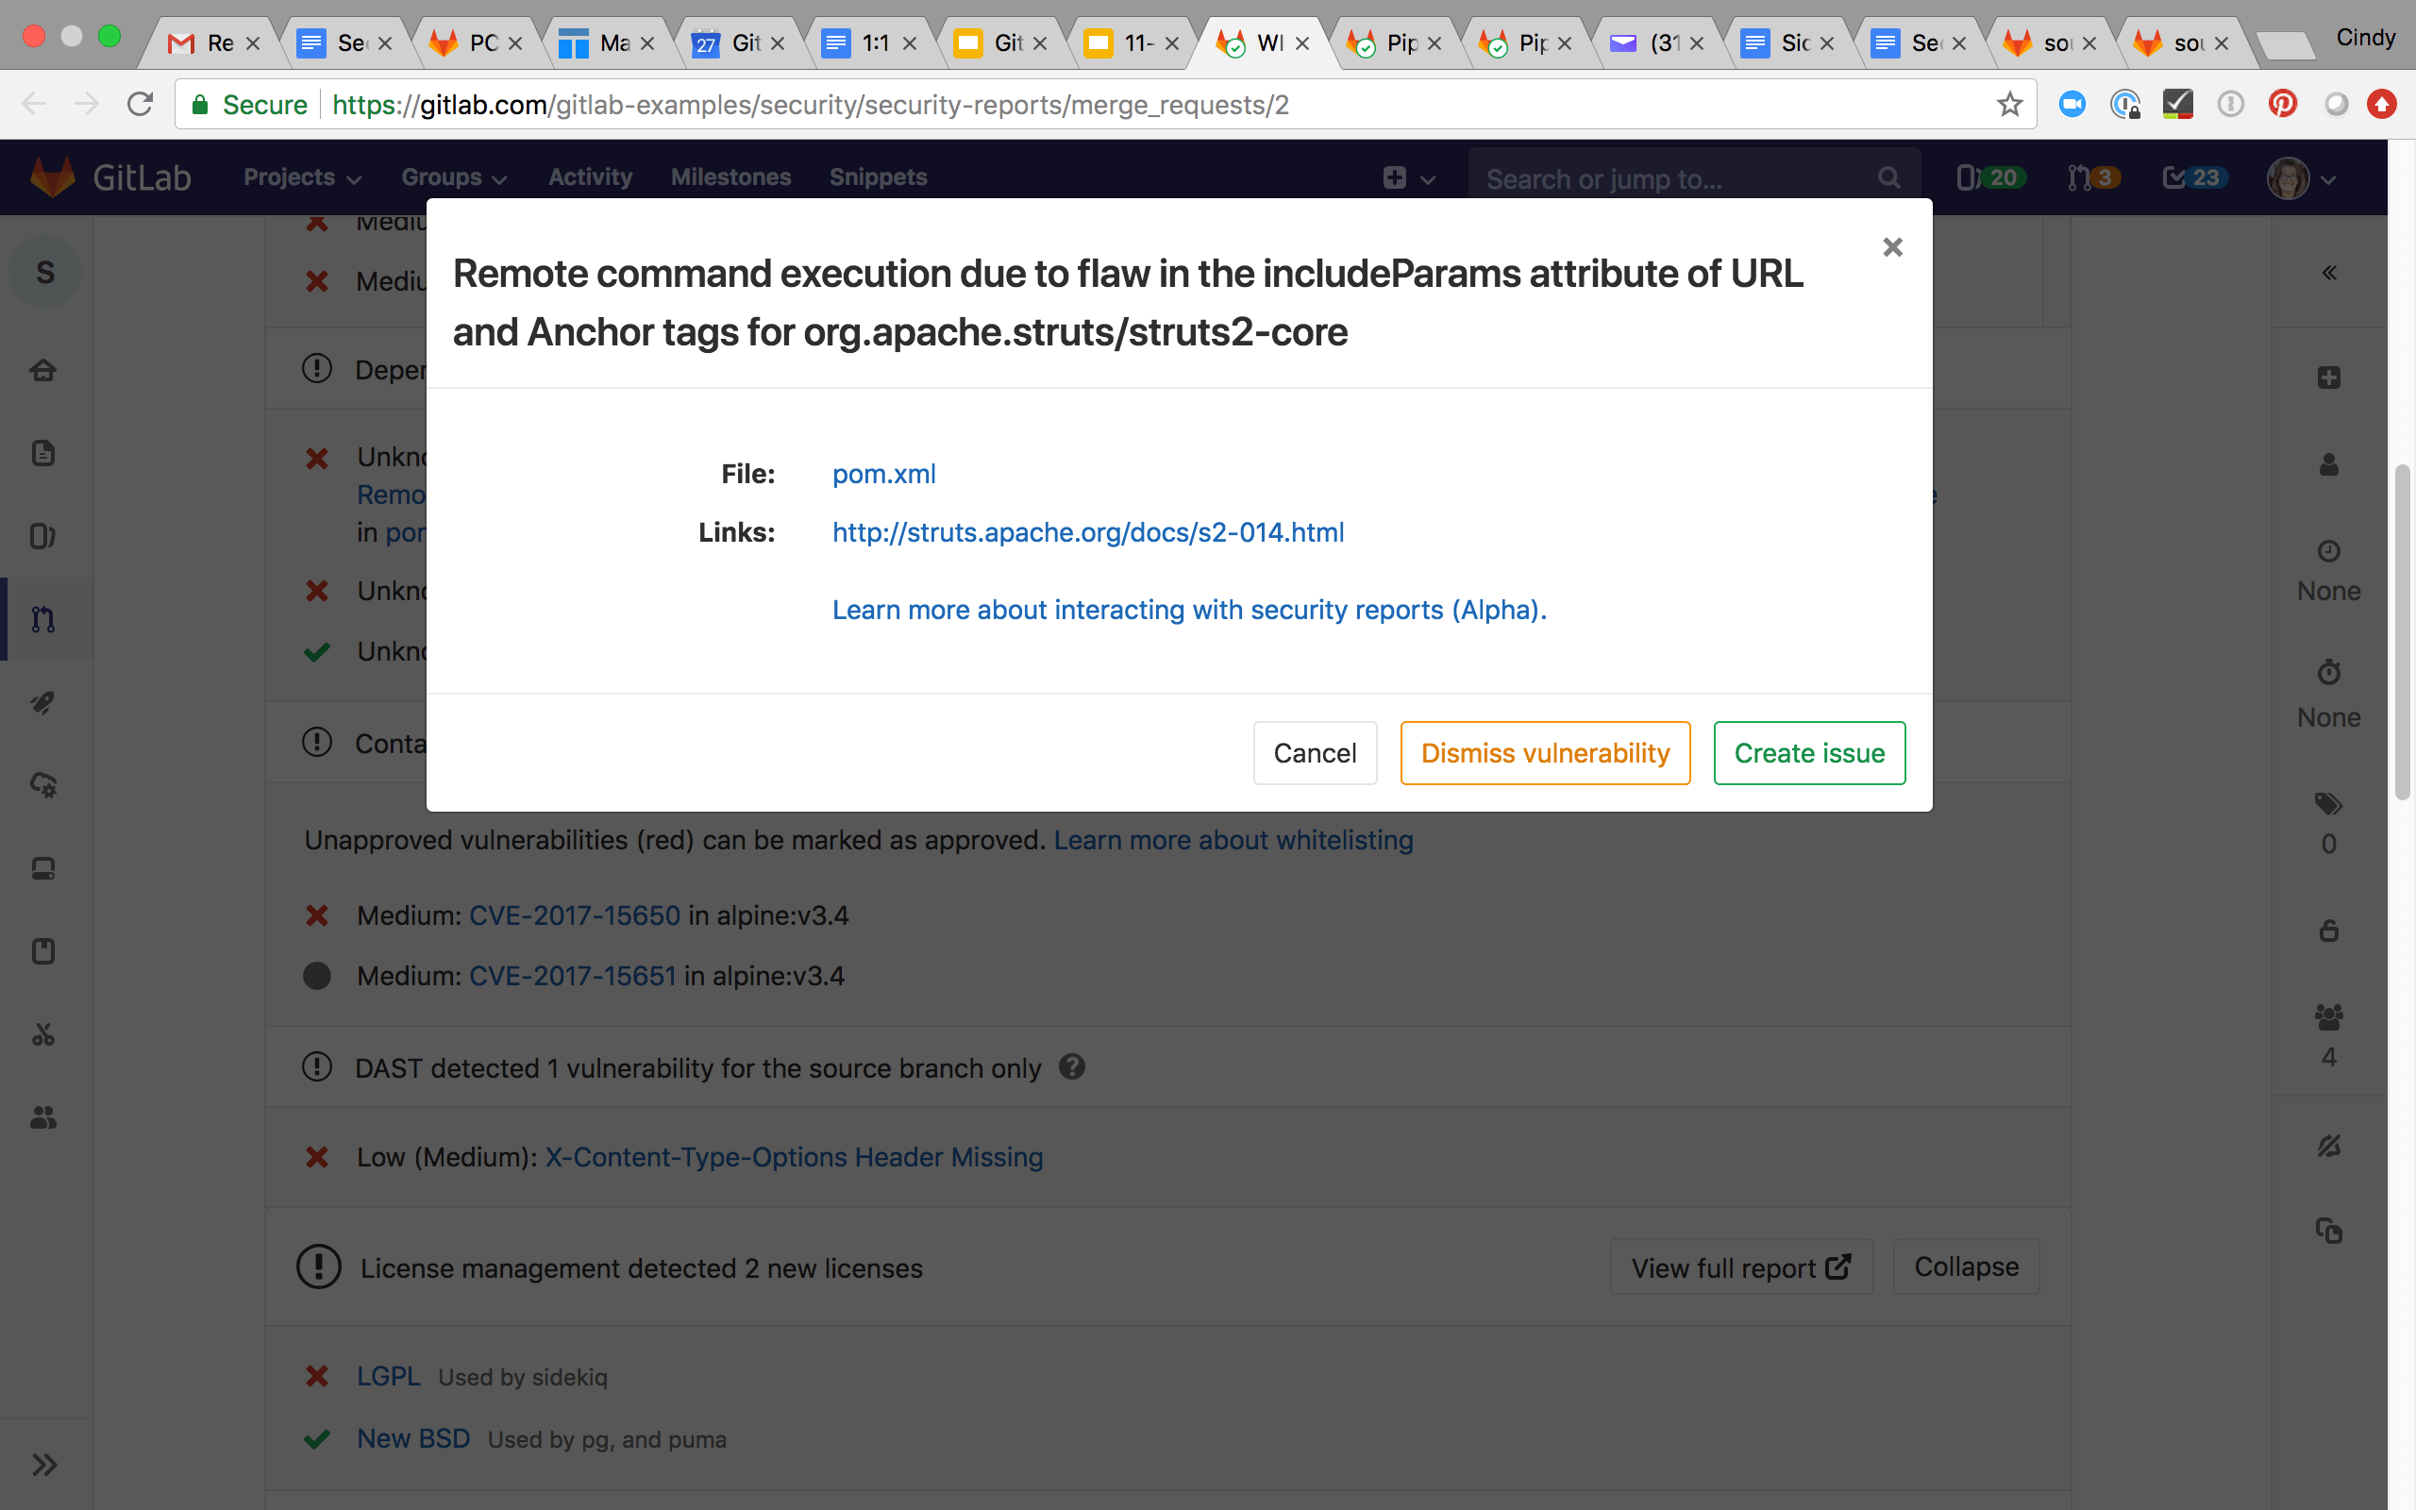This screenshot has width=2416, height=1510.
Task: Click the pom.xml file link
Action: tap(885, 473)
